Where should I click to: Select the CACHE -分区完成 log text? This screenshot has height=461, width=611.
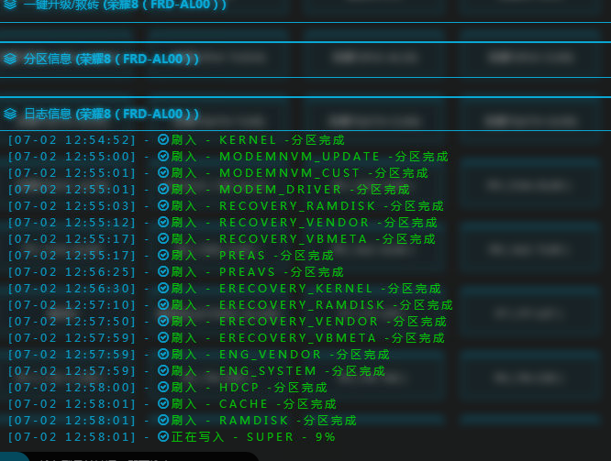(x=278, y=404)
